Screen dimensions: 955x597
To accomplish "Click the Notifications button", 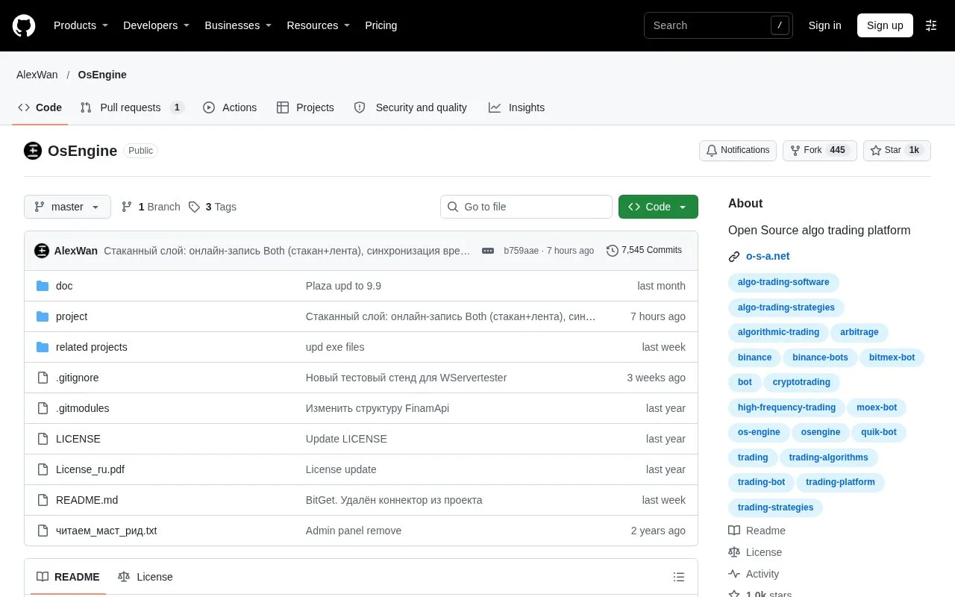I will click(x=738, y=151).
